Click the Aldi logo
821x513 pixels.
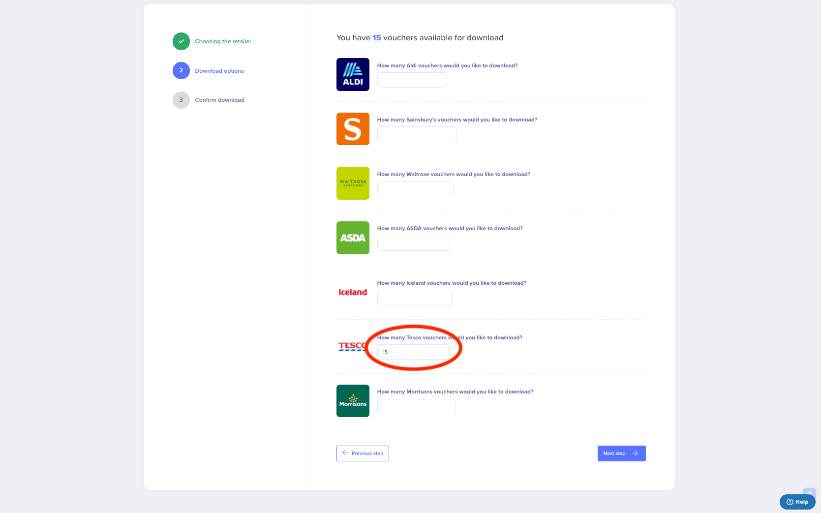coord(353,74)
